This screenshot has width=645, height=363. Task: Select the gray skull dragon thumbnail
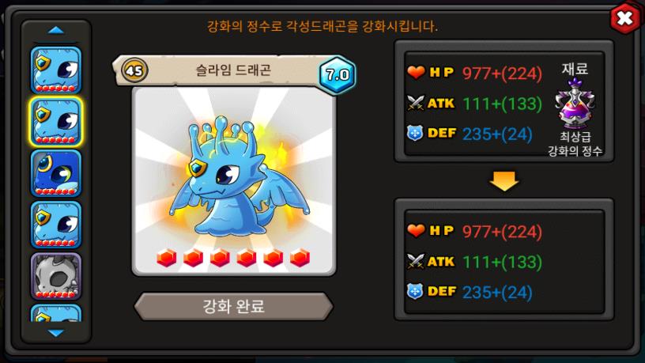point(56,276)
